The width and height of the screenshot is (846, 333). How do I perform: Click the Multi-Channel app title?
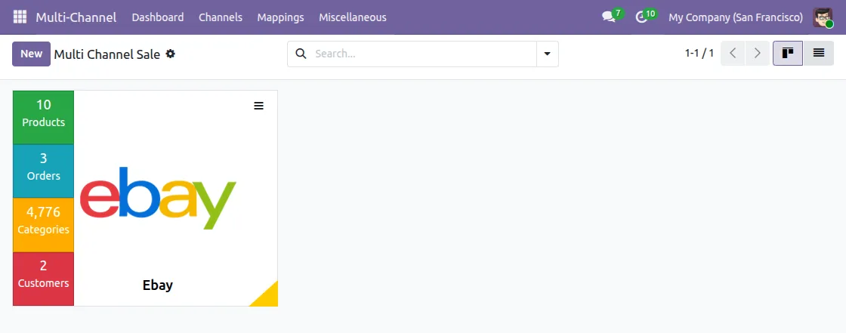click(76, 17)
